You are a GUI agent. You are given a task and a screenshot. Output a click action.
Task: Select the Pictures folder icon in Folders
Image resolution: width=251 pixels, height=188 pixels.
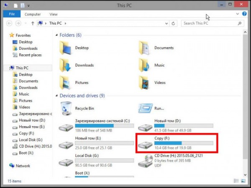tap(65, 82)
